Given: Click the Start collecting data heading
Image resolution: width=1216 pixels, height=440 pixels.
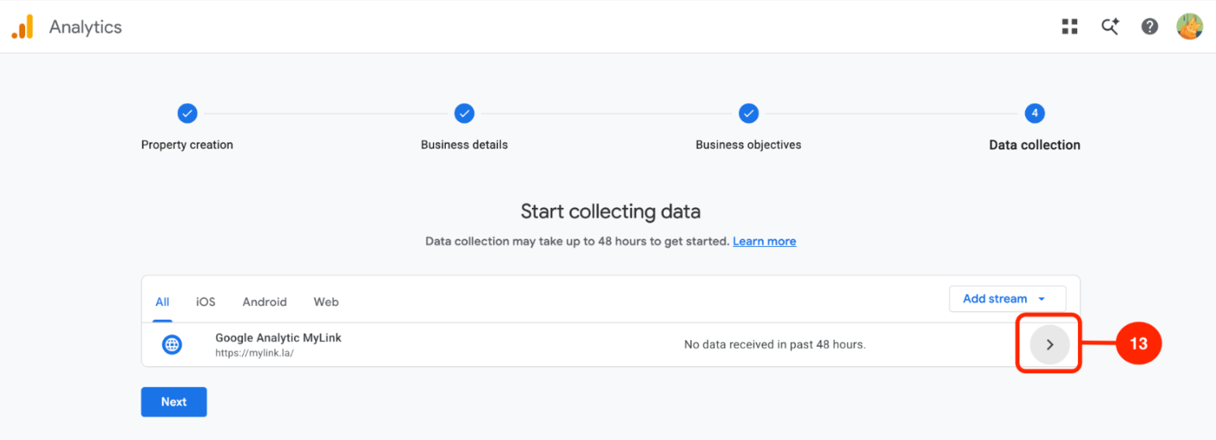Looking at the screenshot, I should coord(610,212).
